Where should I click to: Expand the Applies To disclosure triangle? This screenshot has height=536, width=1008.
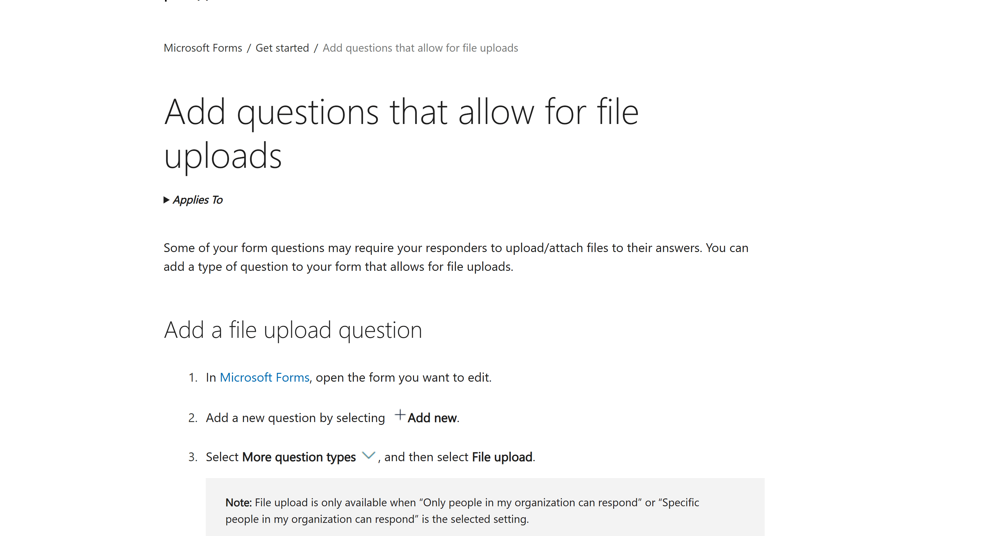[166, 200]
